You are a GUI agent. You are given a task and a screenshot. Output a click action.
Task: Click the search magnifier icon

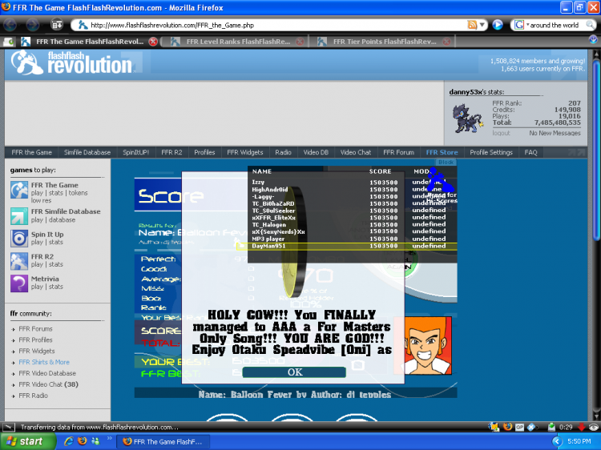tap(591, 25)
